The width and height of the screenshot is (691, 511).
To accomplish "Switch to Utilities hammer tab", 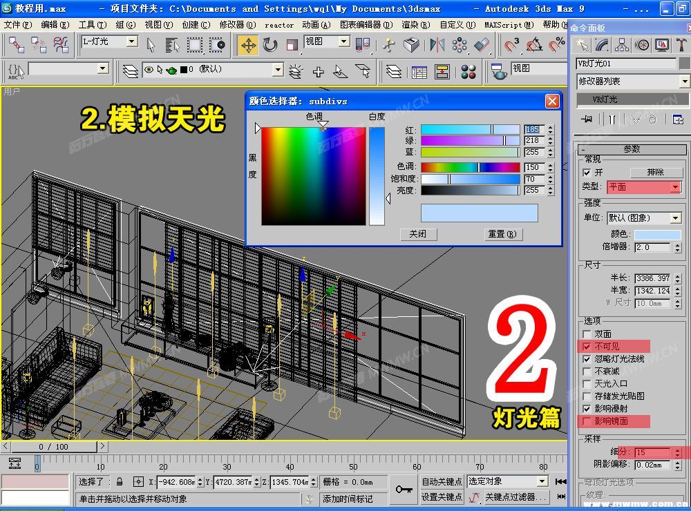I will tap(681, 45).
